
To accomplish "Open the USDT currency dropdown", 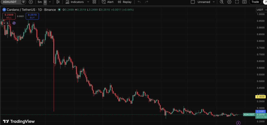I will pyautogui.click(x=261, y=10).
